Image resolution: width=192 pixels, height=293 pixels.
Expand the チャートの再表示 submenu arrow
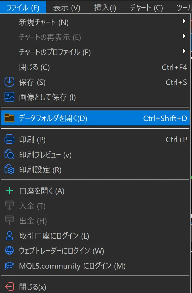(x=185, y=36)
